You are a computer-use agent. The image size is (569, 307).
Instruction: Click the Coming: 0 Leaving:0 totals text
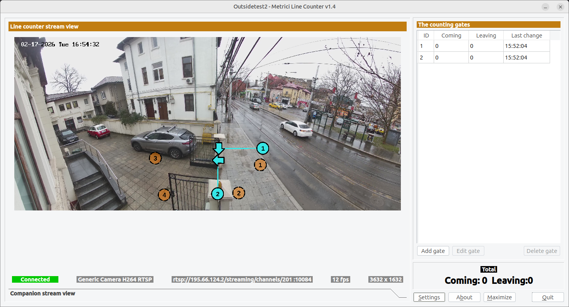pos(489,281)
